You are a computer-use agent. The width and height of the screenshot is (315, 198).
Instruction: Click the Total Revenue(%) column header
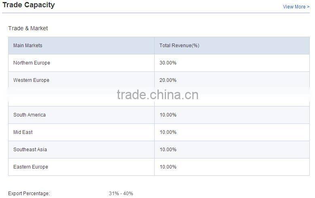pyautogui.click(x=179, y=46)
